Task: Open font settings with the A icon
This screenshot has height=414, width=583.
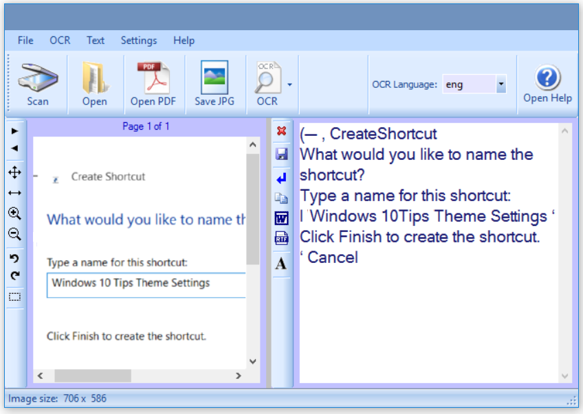Action: click(281, 263)
